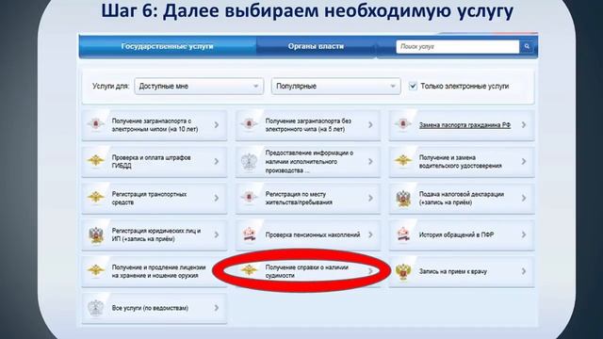
Task: Open the Популярные dropdown
Action: pyautogui.click(x=336, y=86)
